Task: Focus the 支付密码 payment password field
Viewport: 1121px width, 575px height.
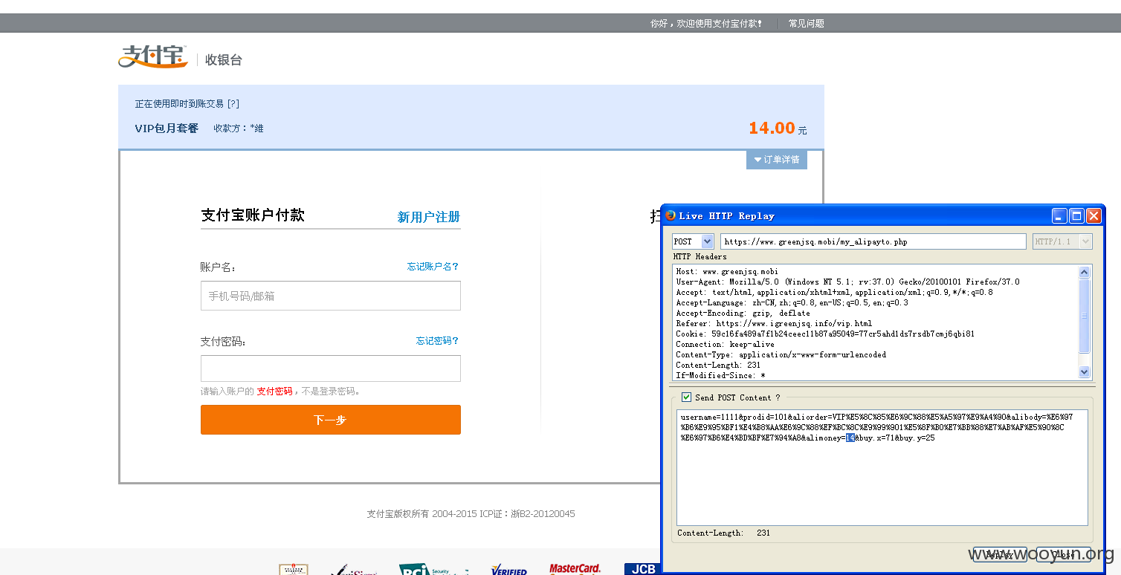Action: point(331,368)
